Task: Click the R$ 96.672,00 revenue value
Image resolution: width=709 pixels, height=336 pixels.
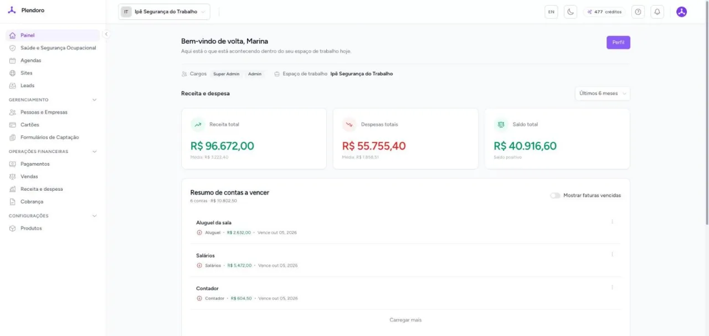Action: pos(222,146)
